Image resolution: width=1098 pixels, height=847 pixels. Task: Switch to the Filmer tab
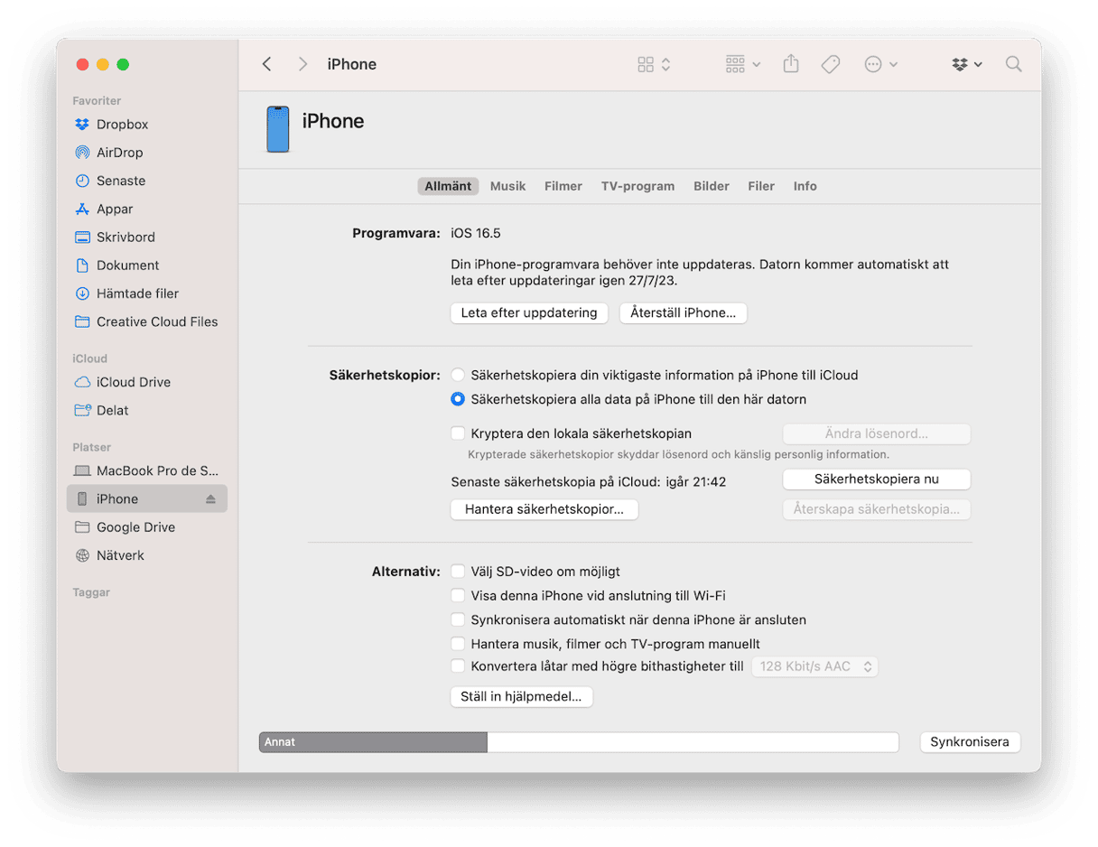pos(563,186)
